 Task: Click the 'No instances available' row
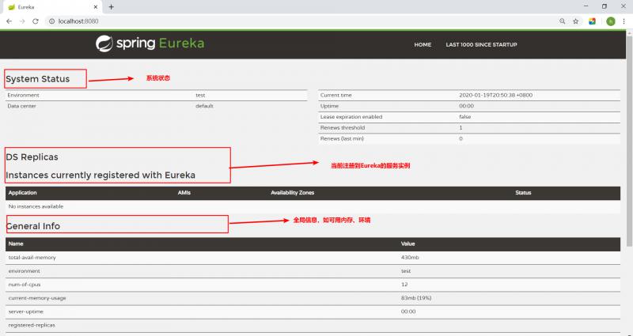point(313,206)
